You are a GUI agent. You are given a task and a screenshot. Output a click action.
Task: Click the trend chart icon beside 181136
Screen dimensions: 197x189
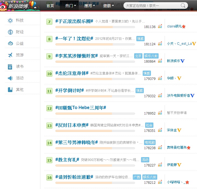(160, 26)
